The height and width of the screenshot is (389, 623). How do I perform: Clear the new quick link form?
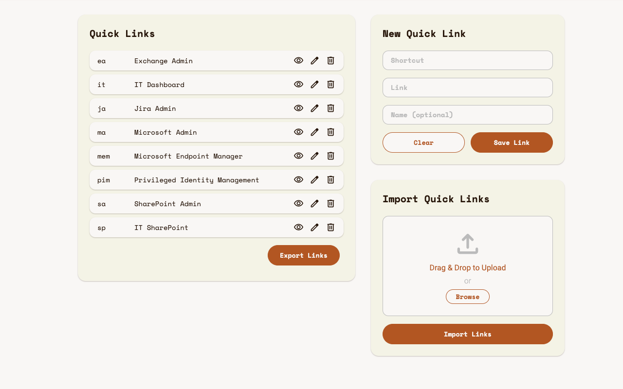[x=423, y=142]
